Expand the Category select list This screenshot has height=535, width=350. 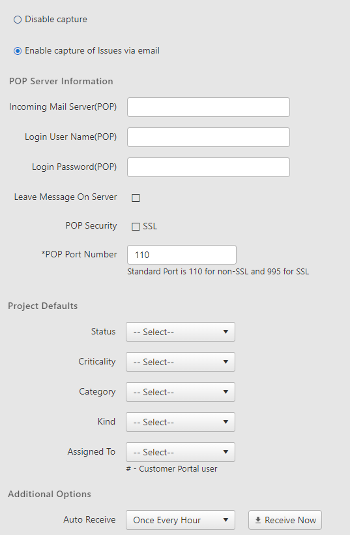tap(181, 392)
